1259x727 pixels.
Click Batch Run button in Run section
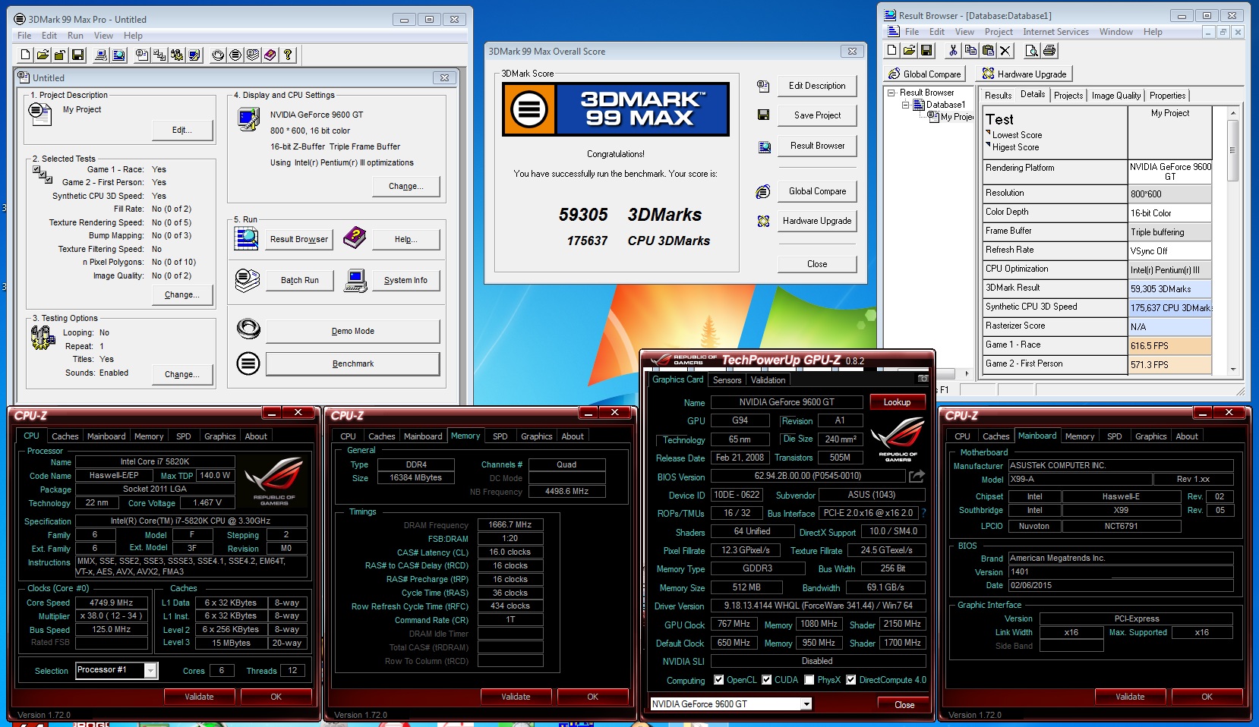click(299, 281)
